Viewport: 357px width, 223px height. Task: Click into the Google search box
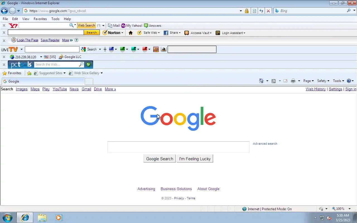click(x=178, y=147)
